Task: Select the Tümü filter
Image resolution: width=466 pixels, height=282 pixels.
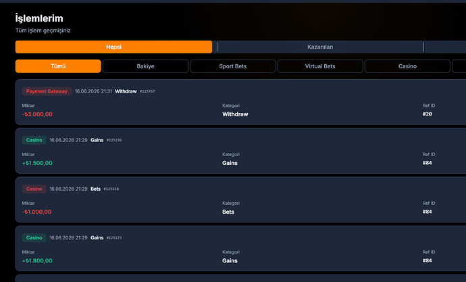Action: (x=58, y=66)
